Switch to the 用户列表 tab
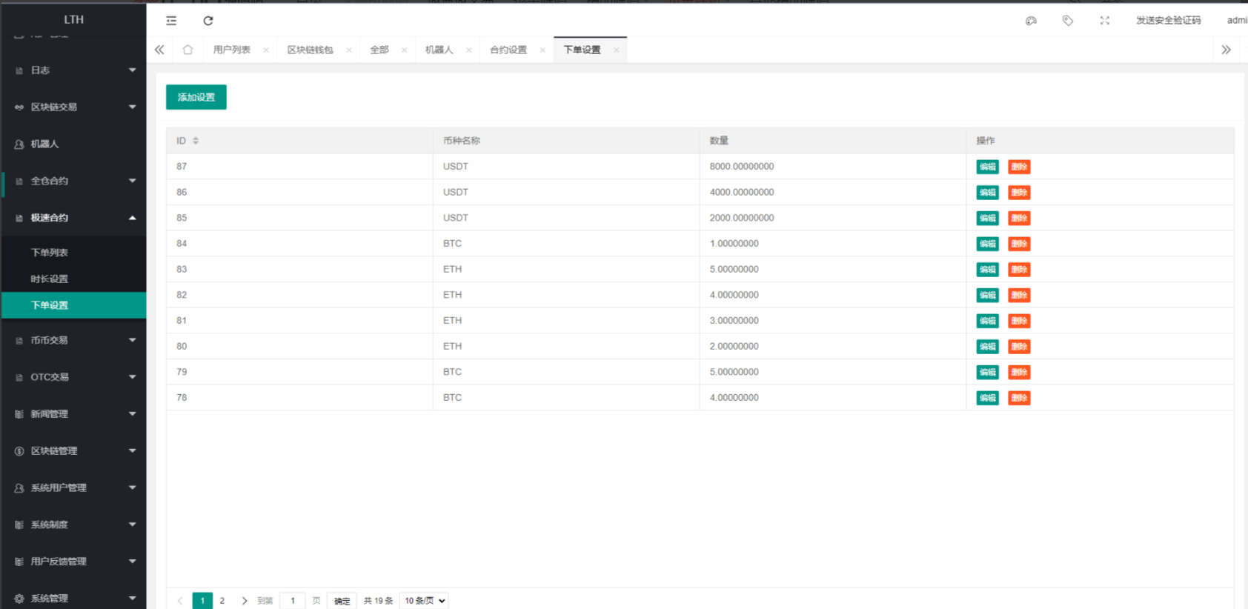The image size is (1248, 609). tap(232, 50)
